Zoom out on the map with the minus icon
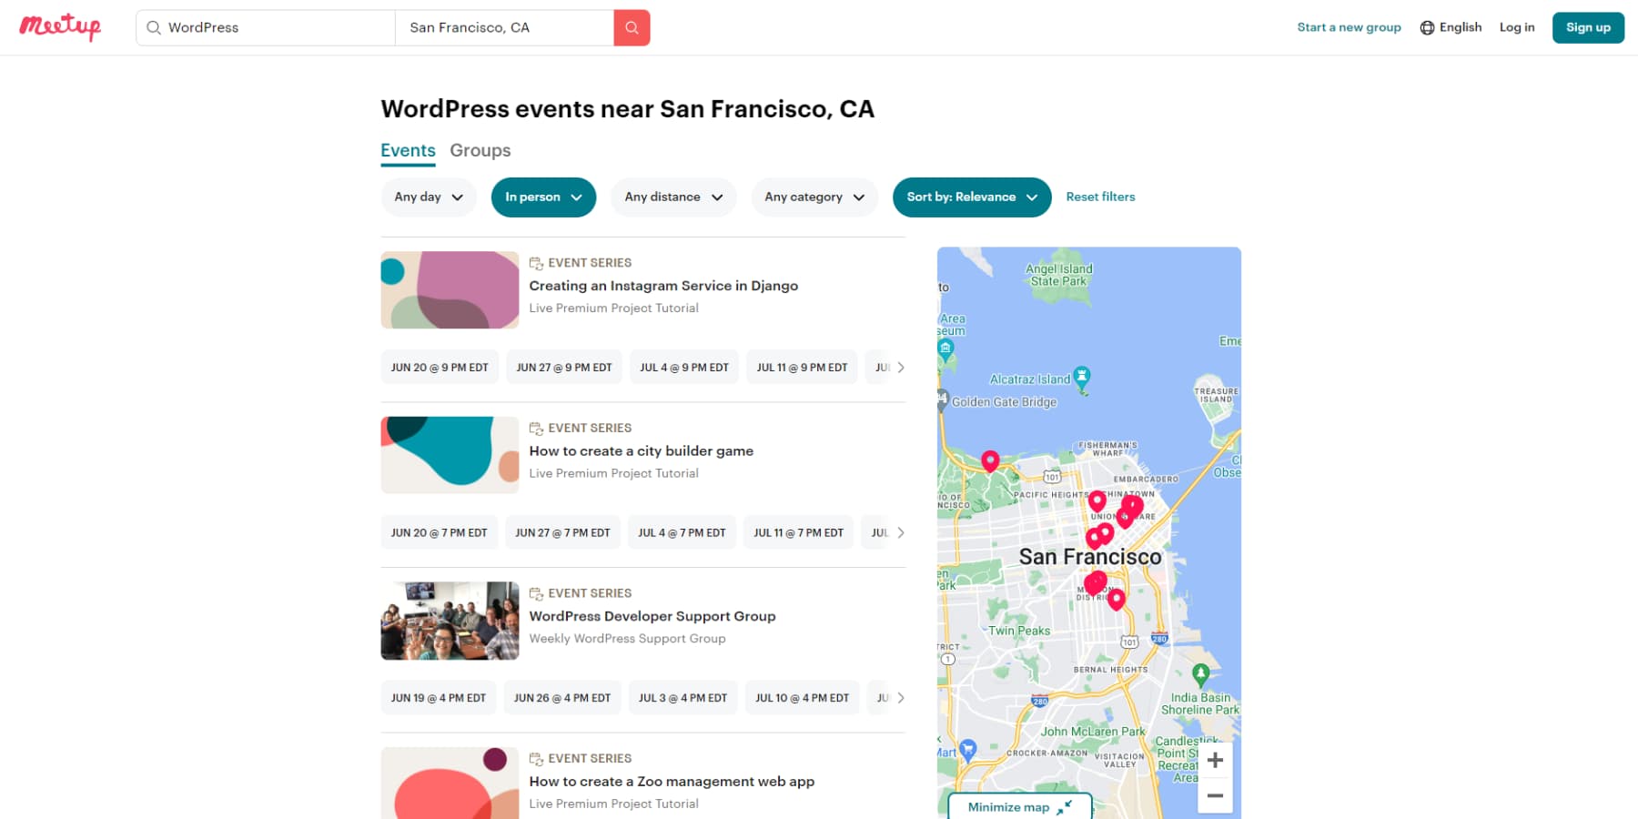 (x=1214, y=794)
